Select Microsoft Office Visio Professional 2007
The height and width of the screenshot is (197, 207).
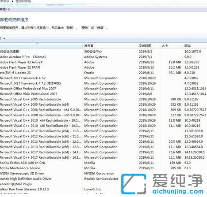29,94
